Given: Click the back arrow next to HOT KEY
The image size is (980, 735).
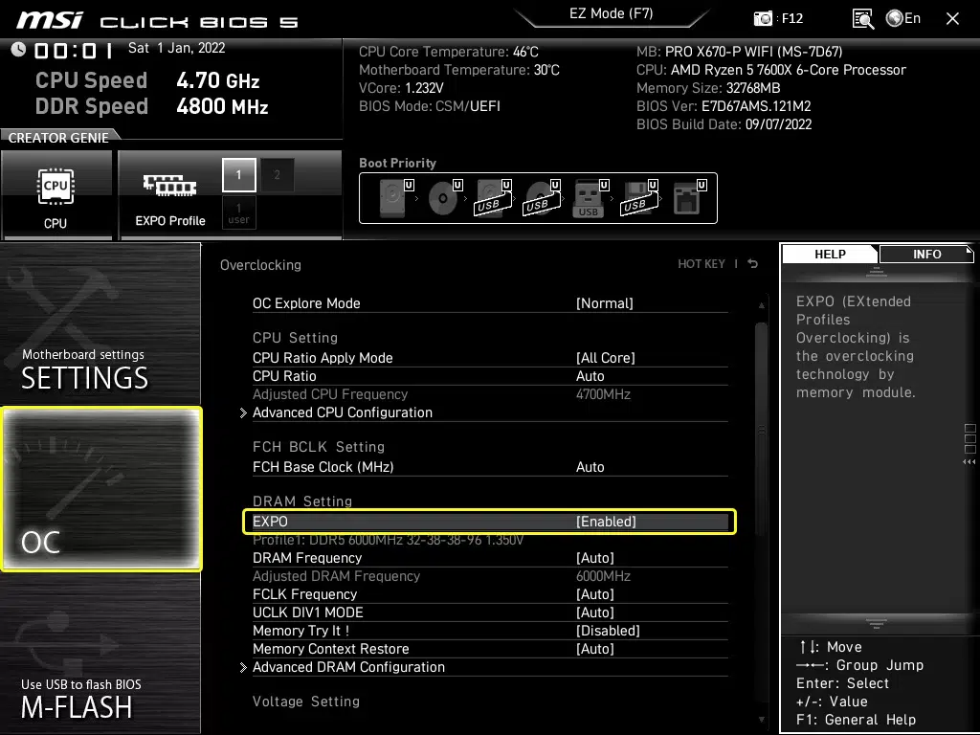Looking at the screenshot, I should [753, 264].
